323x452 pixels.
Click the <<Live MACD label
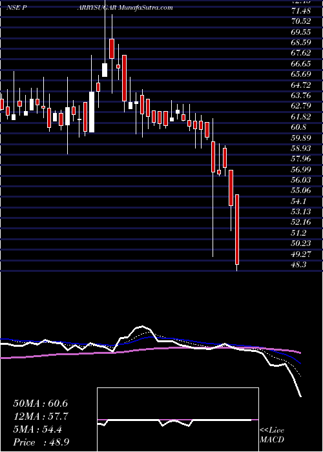(272, 435)
